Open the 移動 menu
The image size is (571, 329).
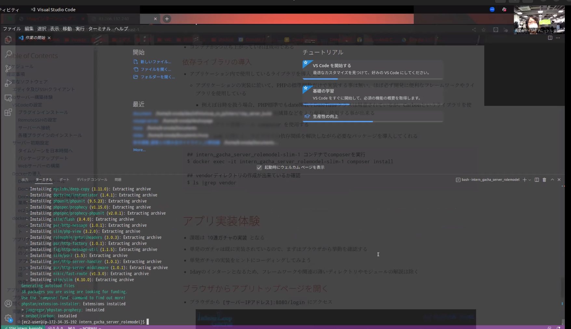[x=67, y=29]
